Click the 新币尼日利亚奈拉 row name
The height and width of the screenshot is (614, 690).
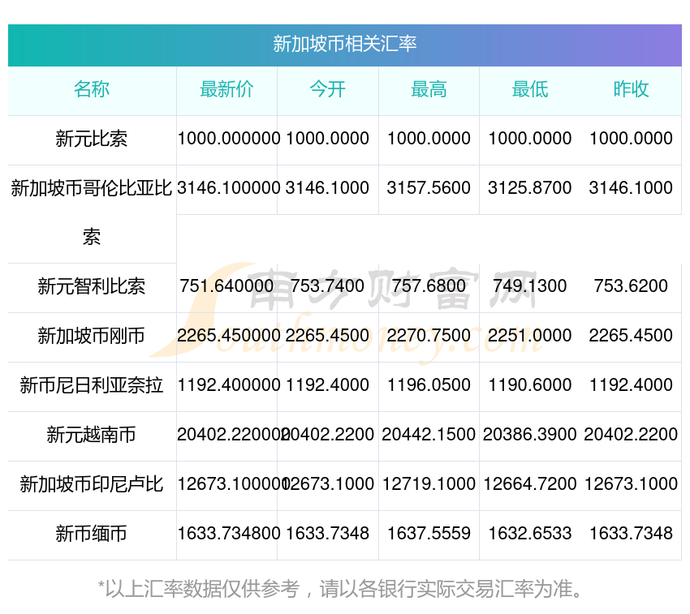[x=92, y=385]
